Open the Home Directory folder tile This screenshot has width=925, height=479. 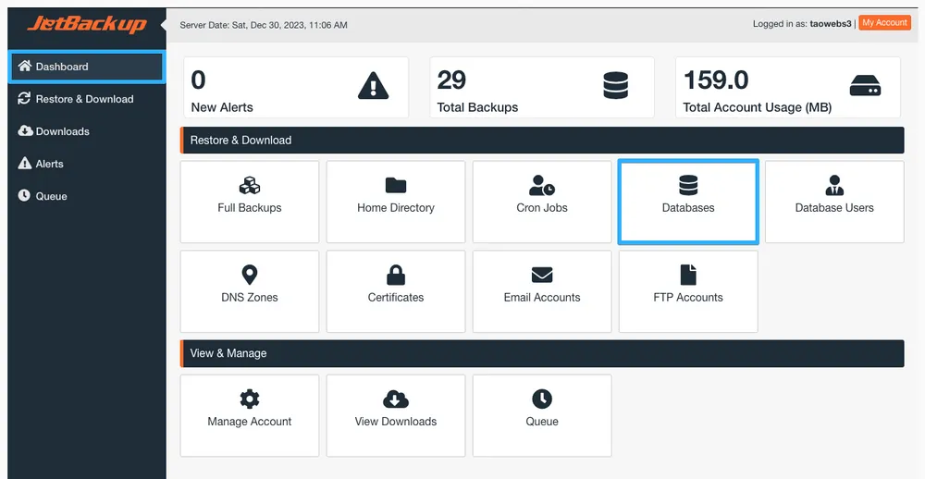396,202
